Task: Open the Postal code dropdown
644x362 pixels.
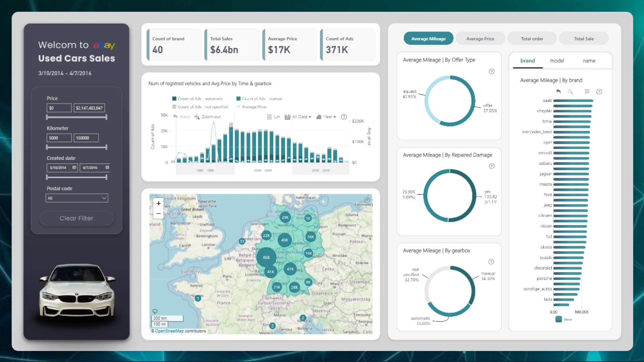Action: click(77, 198)
